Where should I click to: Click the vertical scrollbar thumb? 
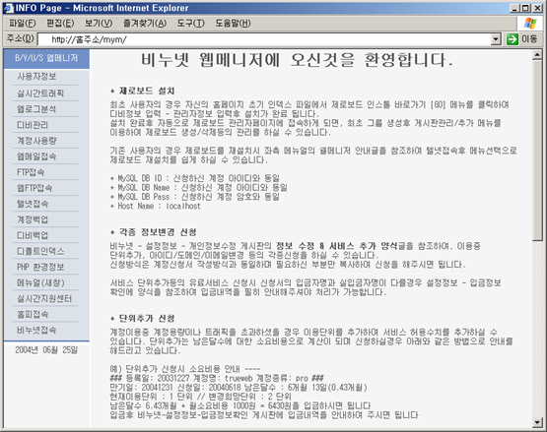[x=537, y=151]
